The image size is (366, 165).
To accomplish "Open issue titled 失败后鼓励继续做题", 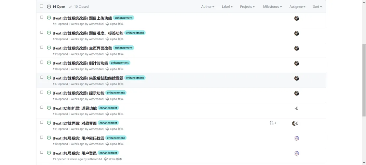I will tap(88, 78).
